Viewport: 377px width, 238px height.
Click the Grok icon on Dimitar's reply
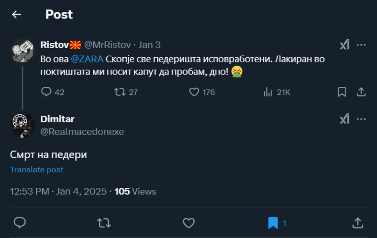point(344,119)
